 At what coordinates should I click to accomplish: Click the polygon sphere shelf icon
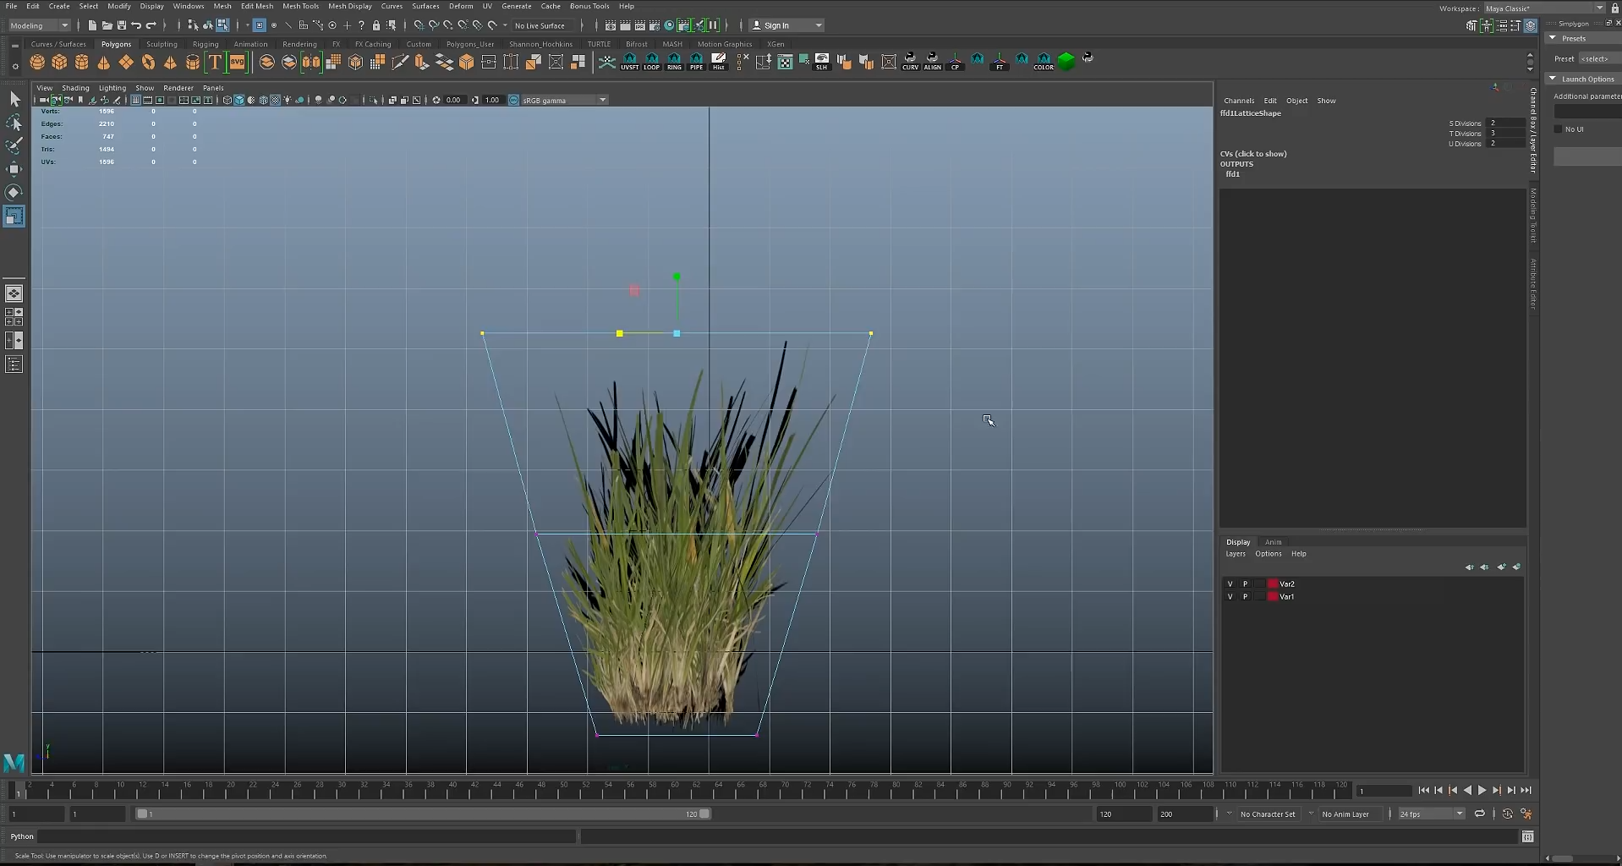click(x=37, y=62)
